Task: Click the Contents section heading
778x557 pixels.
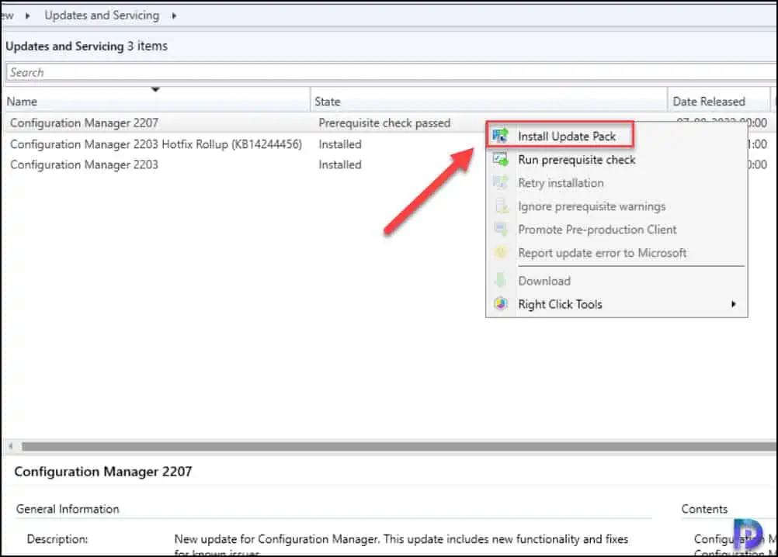Action: click(x=704, y=509)
